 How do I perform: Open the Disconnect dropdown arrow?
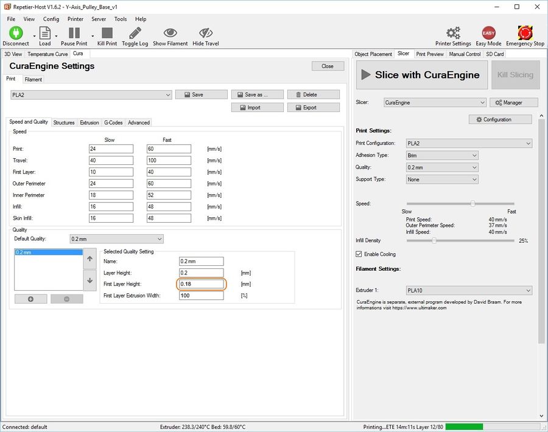[x=34, y=36]
